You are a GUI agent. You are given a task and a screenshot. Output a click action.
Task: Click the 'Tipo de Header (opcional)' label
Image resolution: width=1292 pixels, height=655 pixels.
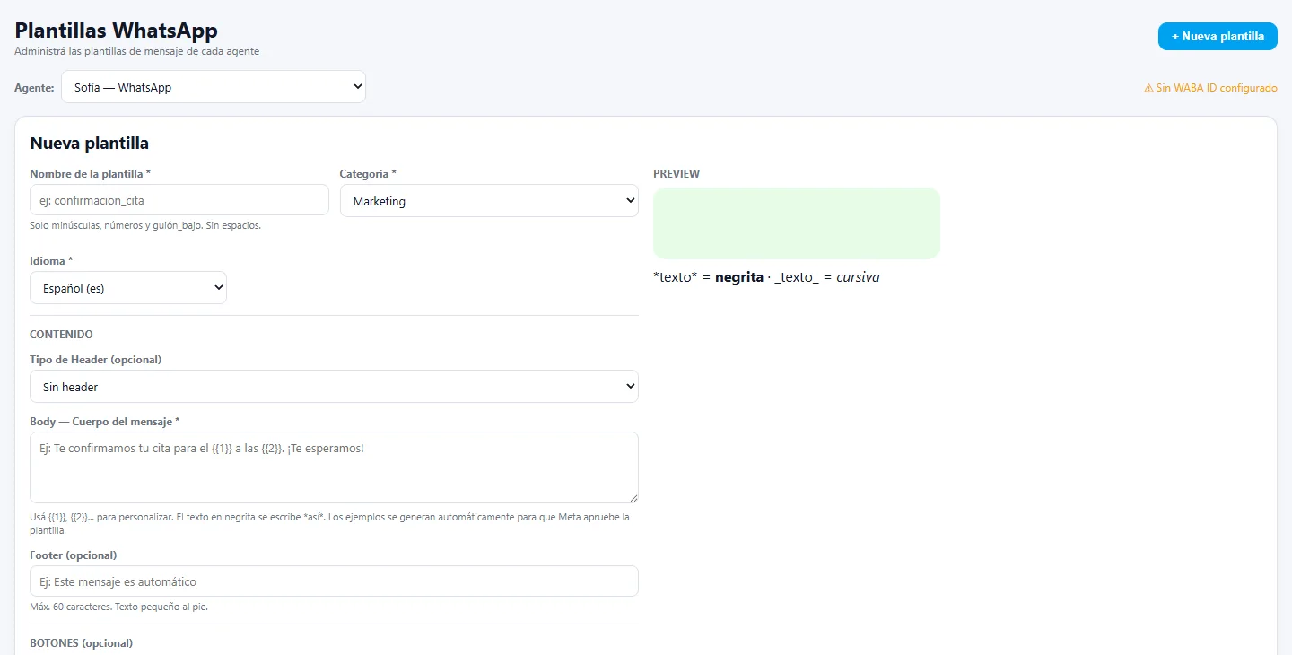click(x=95, y=359)
